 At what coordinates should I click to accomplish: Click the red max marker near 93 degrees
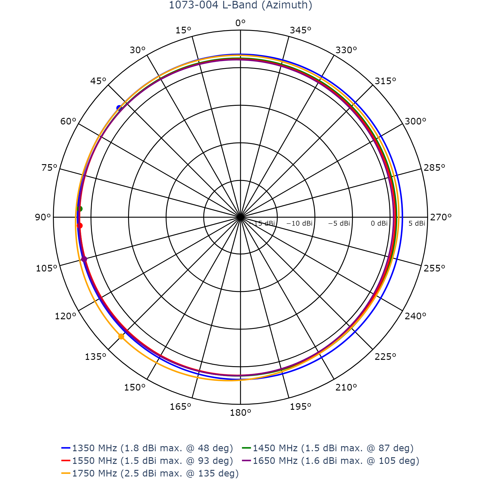(x=80, y=226)
